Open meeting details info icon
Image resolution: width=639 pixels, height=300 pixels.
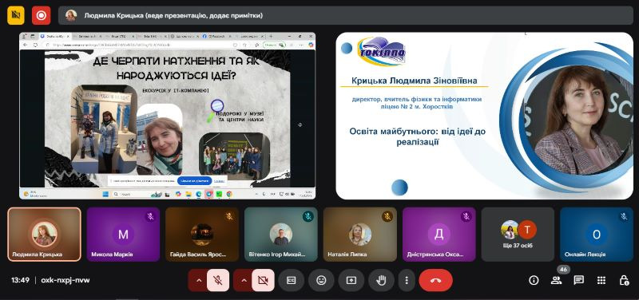click(534, 280)
